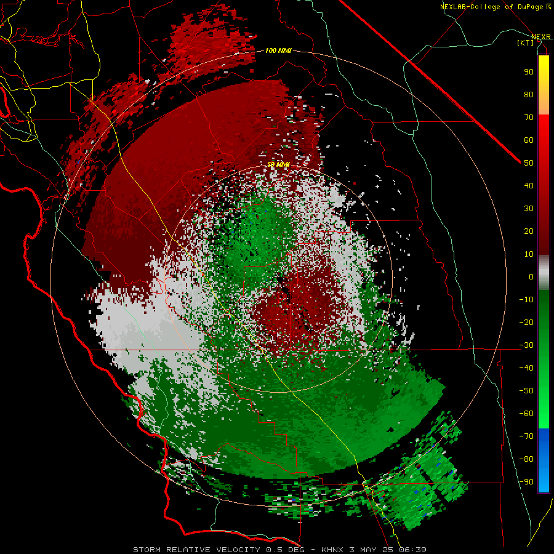Click the -80 value on the velocity scale
This screenshot has width=554, height=554.
point(526,459)
